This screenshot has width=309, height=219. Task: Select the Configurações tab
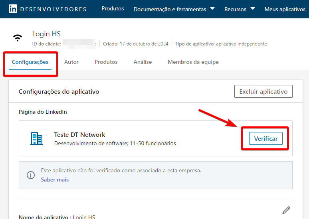tap(30, 62)
